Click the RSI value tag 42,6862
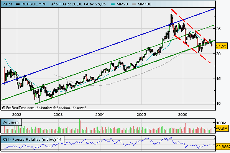This screenshot has width=230, height=153. point(223,146)
